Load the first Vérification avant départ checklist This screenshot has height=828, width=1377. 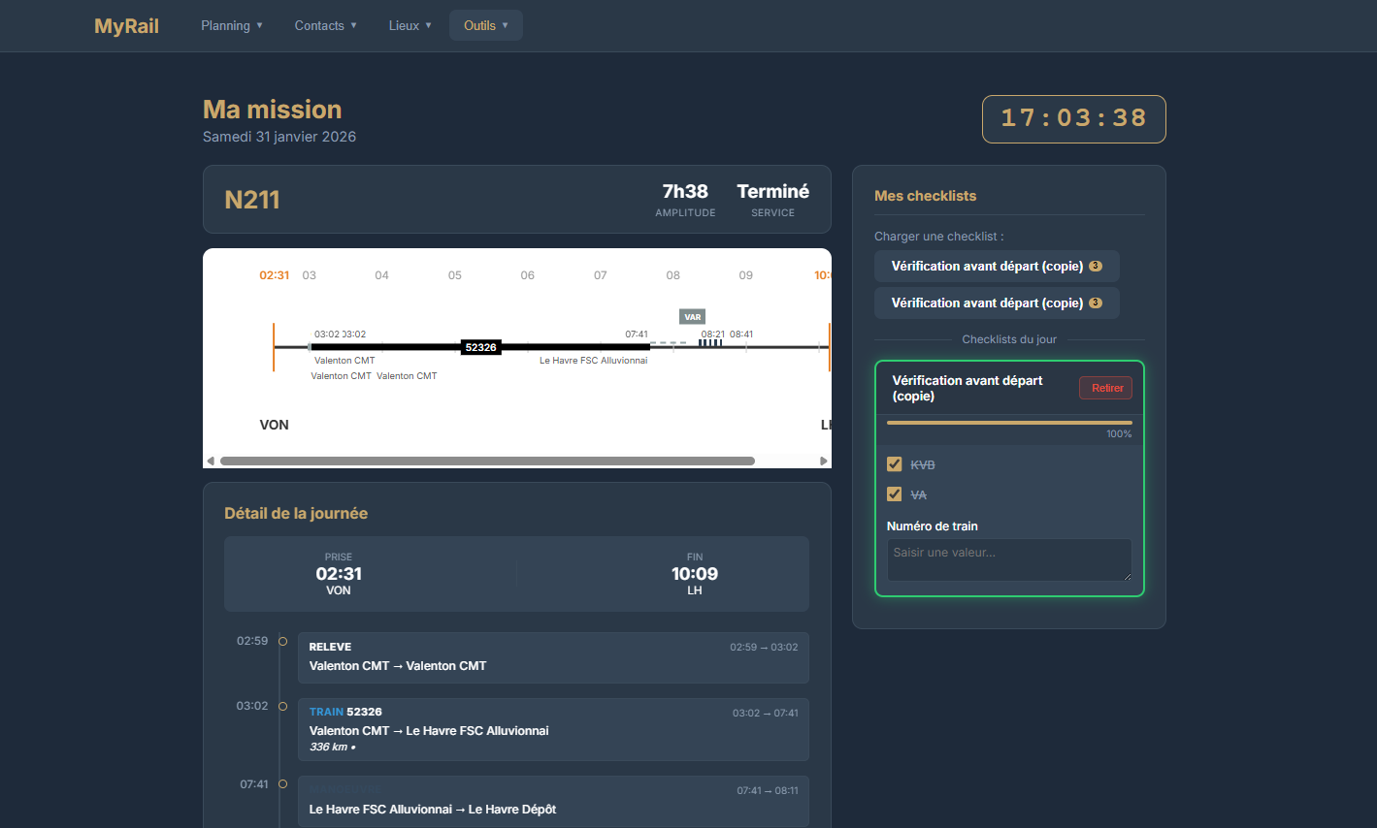point(996,267)
